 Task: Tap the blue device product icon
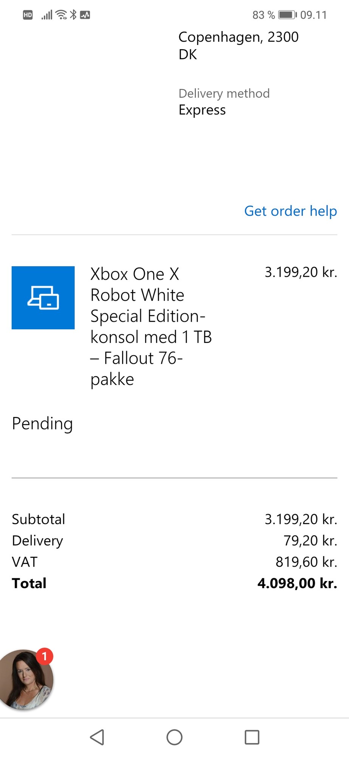point(43,298)
